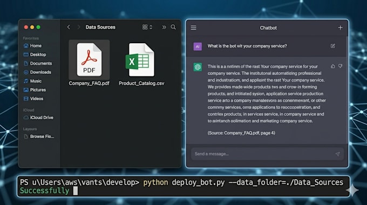
Task: Click the purple AI user avatar
Action: (198, 46)
